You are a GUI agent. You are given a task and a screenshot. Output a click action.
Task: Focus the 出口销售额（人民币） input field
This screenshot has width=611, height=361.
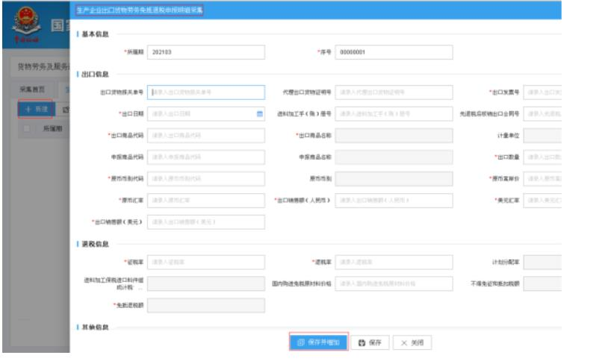point(394,201)
